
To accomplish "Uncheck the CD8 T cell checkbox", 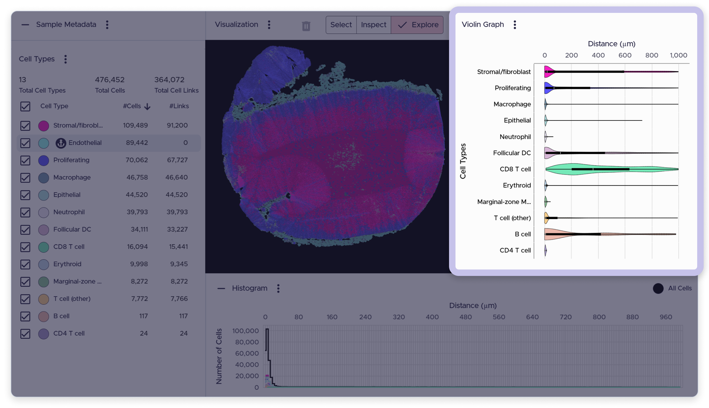I will (x=25, y=247).
